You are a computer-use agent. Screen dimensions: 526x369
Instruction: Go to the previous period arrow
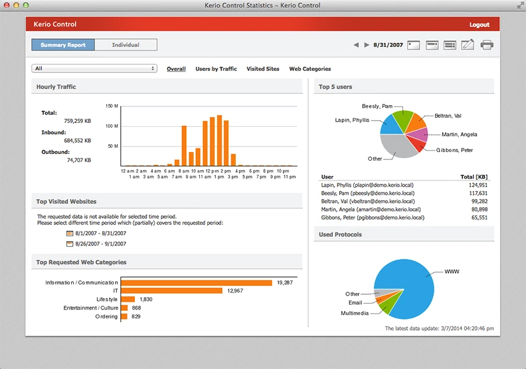pos(355,45)
